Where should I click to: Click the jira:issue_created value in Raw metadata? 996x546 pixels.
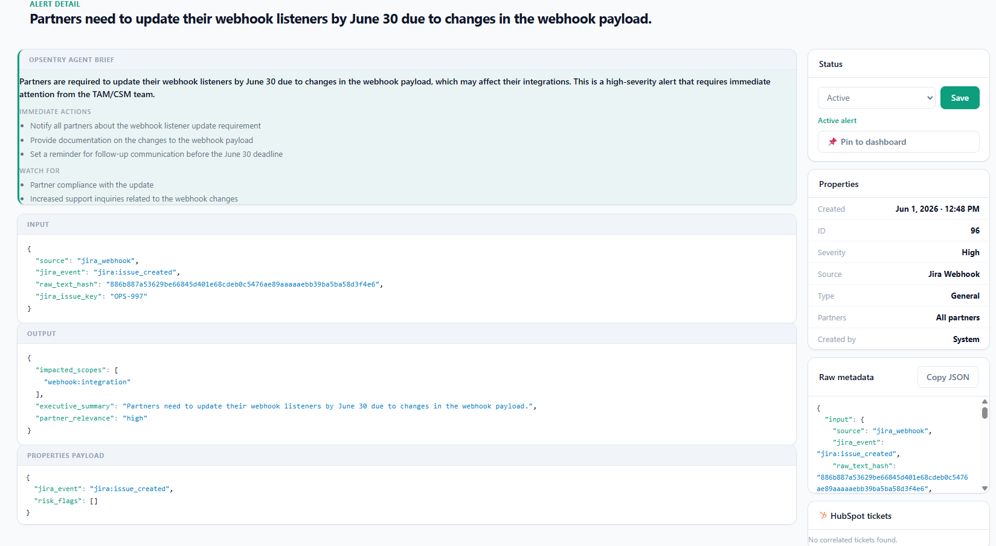tap(856, 454)
